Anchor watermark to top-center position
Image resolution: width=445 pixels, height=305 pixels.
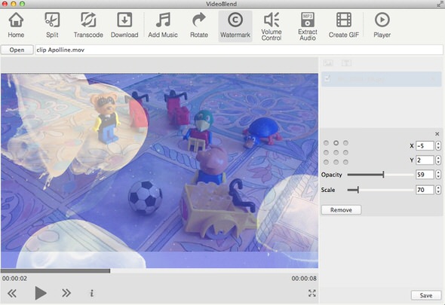tap(336, 143)
